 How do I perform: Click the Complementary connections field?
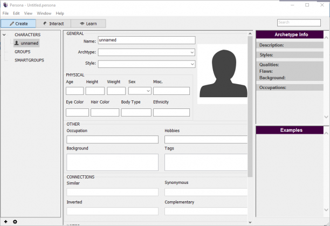[206, 211]
